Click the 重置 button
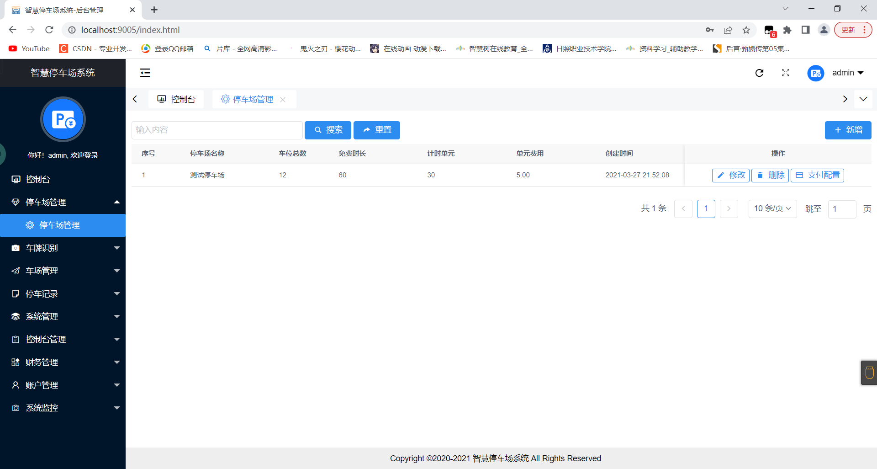 pos(377,130)
